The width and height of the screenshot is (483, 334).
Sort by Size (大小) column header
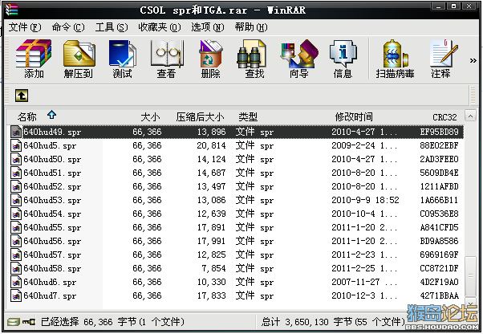pyautogui.click(x=150, y=117)
